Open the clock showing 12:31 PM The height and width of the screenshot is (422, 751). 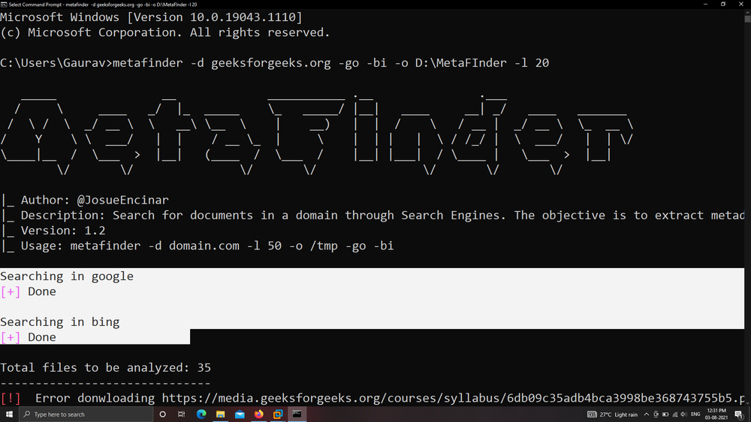716,414
